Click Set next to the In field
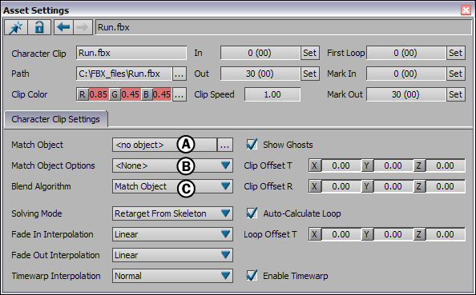Image resolution: width=476 pixels, height=295 pixels. coord(309,53)
